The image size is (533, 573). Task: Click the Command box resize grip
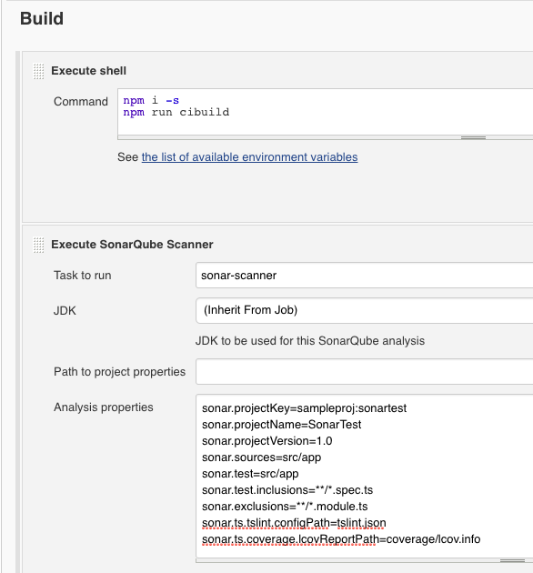(x=473, y=137)
